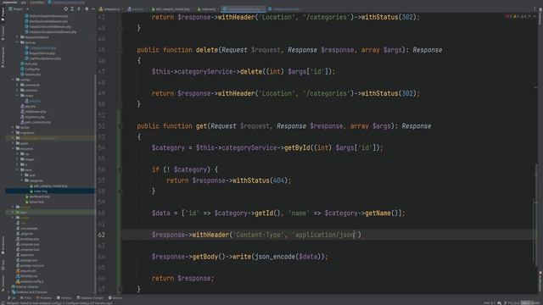Open the Terminal tool window
This screenshot has width=543, height=305.
pyautogui.click(x=64, y=297)
